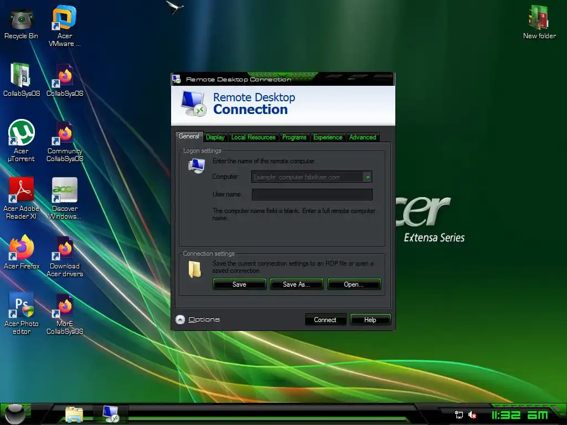Click the Remote Desktop title bar icon
Screen dimensions: 567x425
(177, 79)
